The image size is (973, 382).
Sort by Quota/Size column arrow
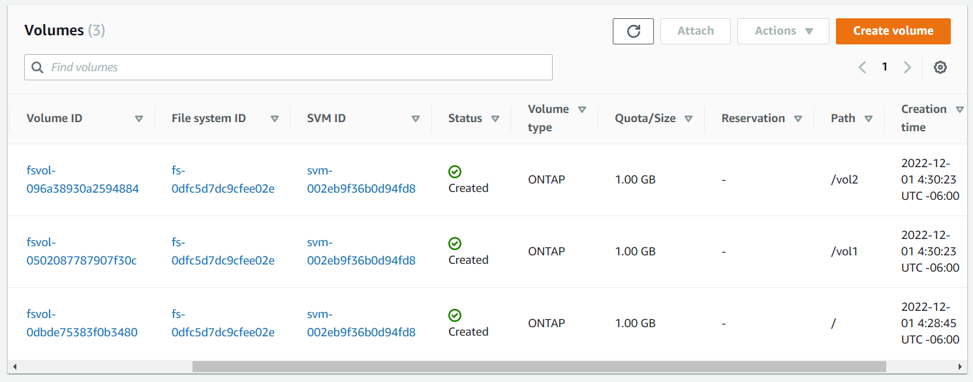[688, 119]
